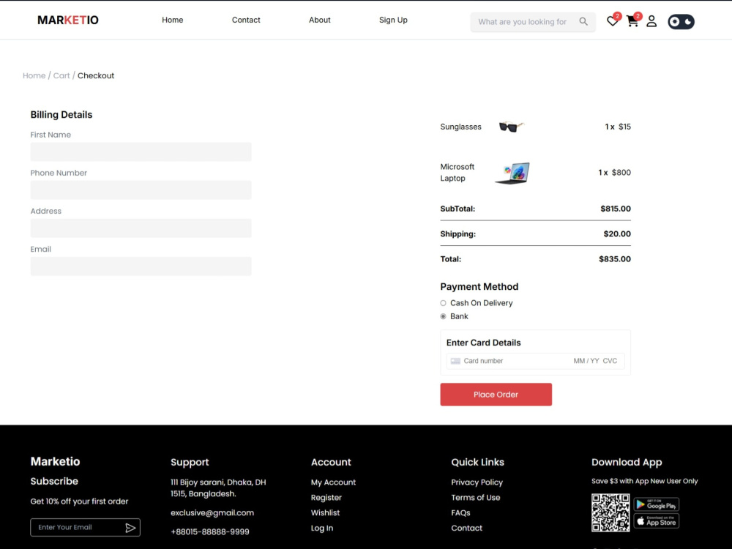The width and height of the screenshot is (732, 549).
Task: Click the Google Play badge
Action: tap(657, 504)
